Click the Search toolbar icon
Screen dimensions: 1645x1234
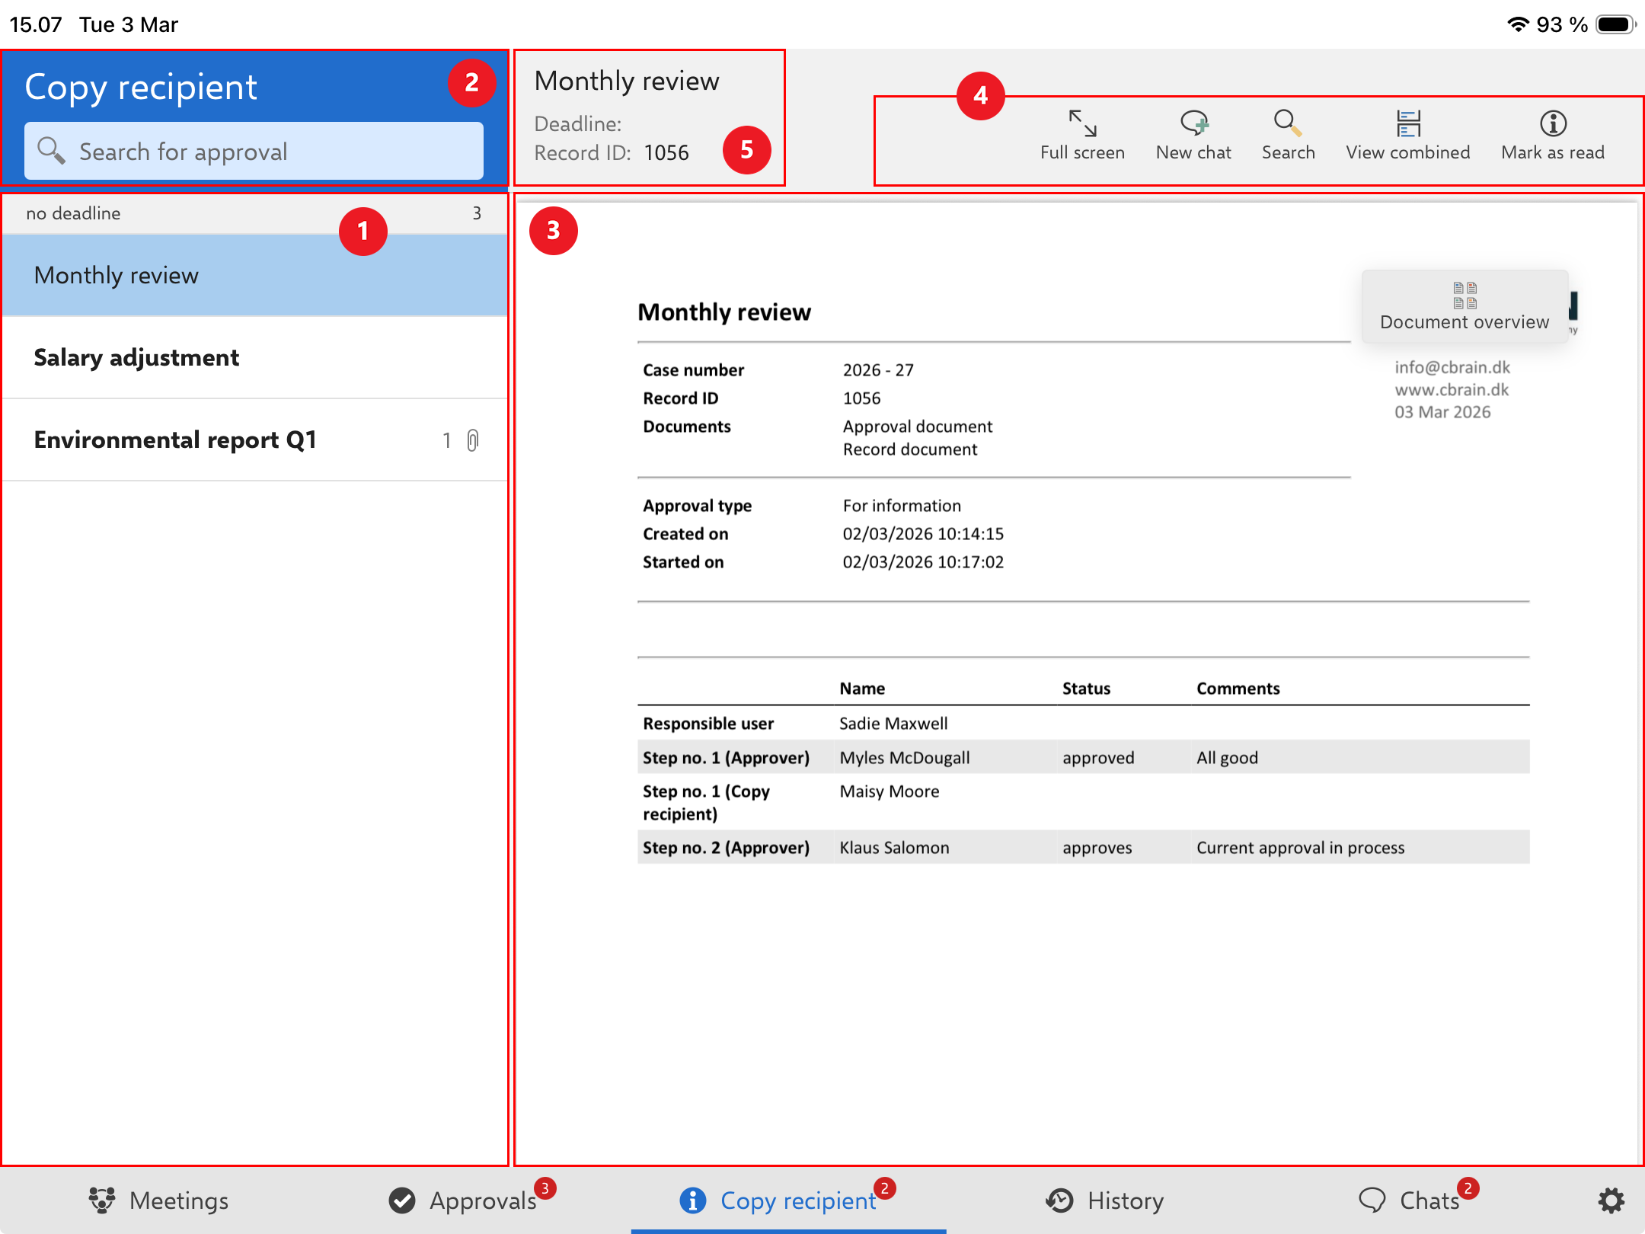1288,136
